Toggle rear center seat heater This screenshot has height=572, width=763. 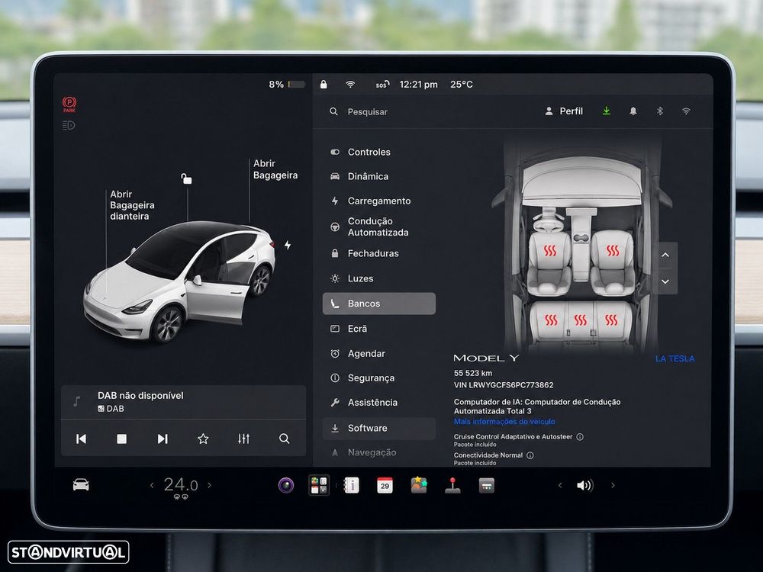(581, 320)
